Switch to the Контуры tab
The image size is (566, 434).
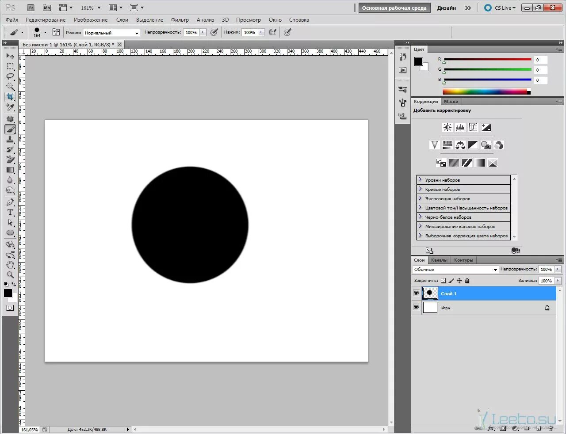tap(463, 260)
